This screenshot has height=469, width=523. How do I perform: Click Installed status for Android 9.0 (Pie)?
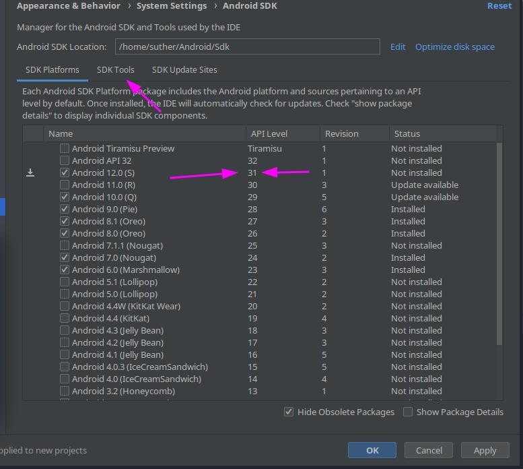tap(408, 209)
